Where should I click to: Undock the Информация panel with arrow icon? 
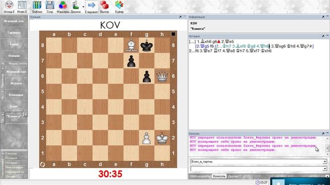(323, 17)
